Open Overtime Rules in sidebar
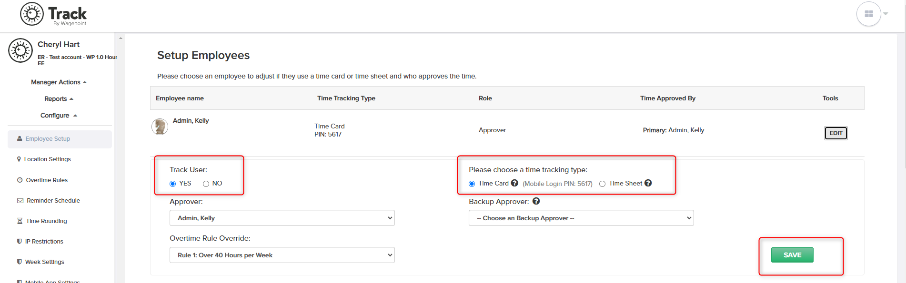This screenshot has width=906, height=283. pyautogui.click(x=42, y=180)
